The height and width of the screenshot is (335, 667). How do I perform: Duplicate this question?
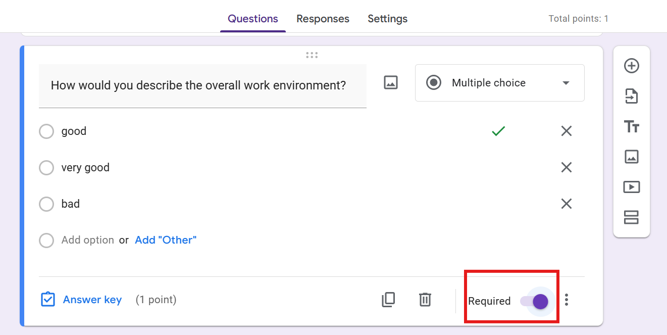(x=388, y=300)
